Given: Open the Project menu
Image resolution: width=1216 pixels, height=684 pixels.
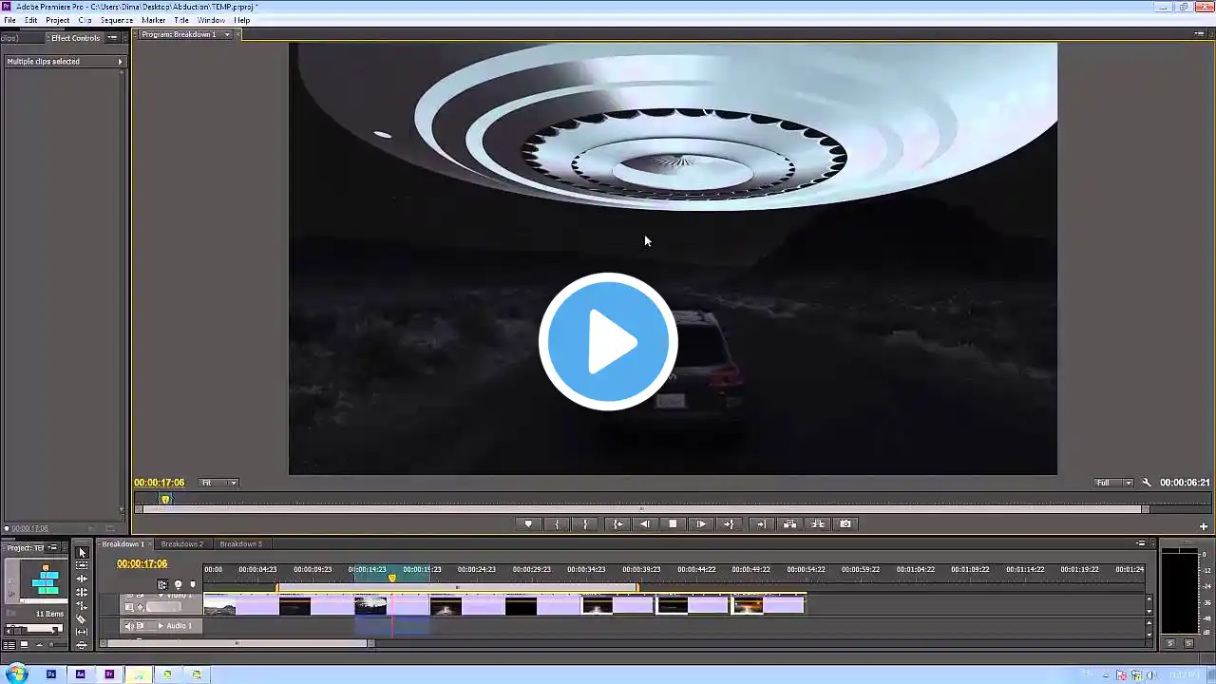Looking at the screenshot, I should 57,20.
